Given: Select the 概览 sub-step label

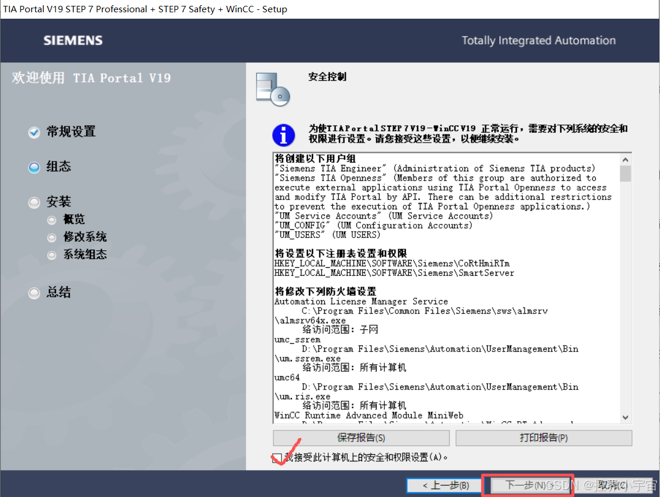Looking at the screenshot, I should click(74, 219).
